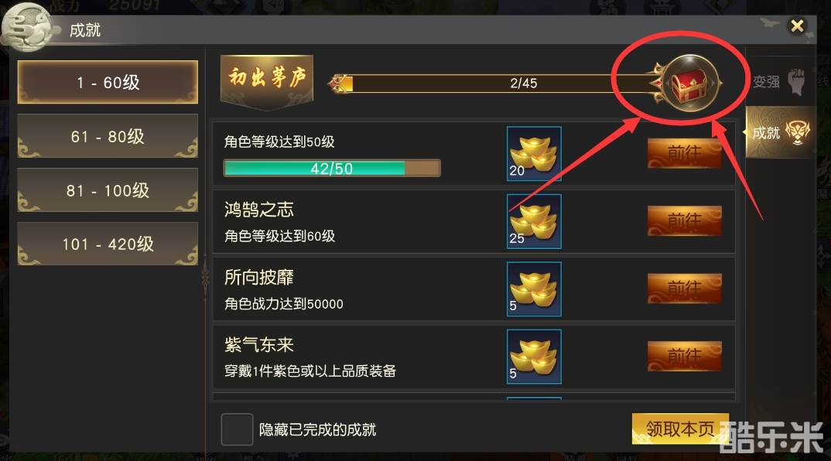Click the fist icon beside 变强

(796, 82)
